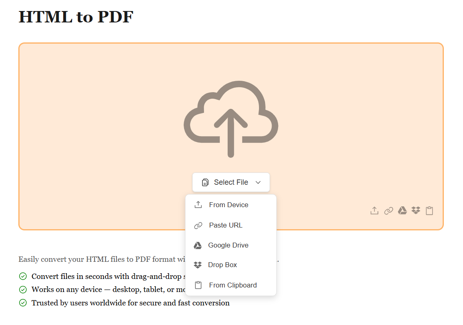Click the 'Trusted by users worldwide' sentence text
Screen dimensions: 463x325
click(x=130, y=303)
